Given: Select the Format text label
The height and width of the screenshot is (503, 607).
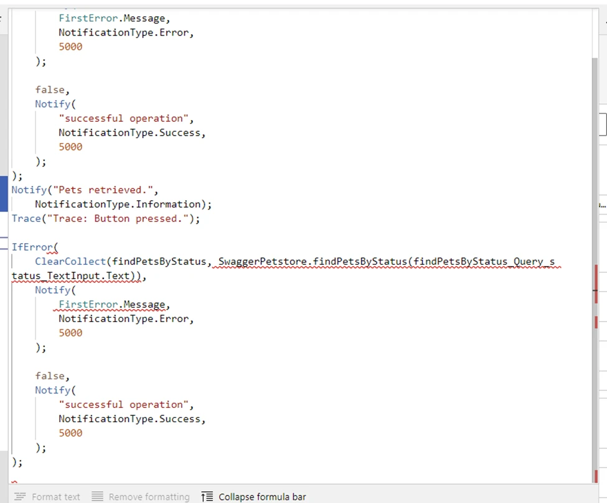Looking at the screenshot, I should tap(55, 497).
